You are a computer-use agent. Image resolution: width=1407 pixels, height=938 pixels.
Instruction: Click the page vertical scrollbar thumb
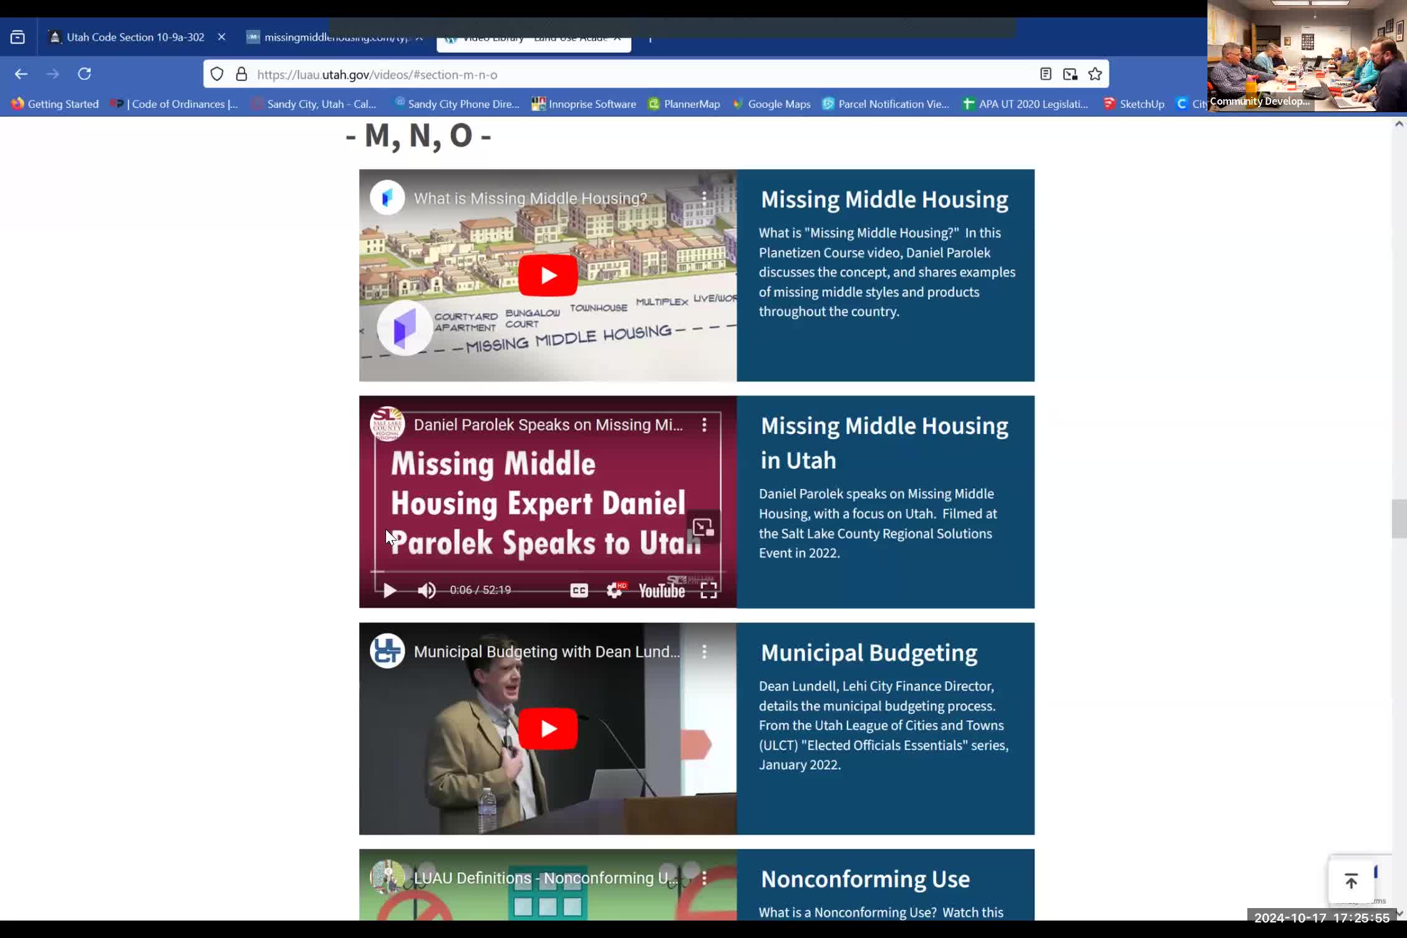[x=1399, y=518]
